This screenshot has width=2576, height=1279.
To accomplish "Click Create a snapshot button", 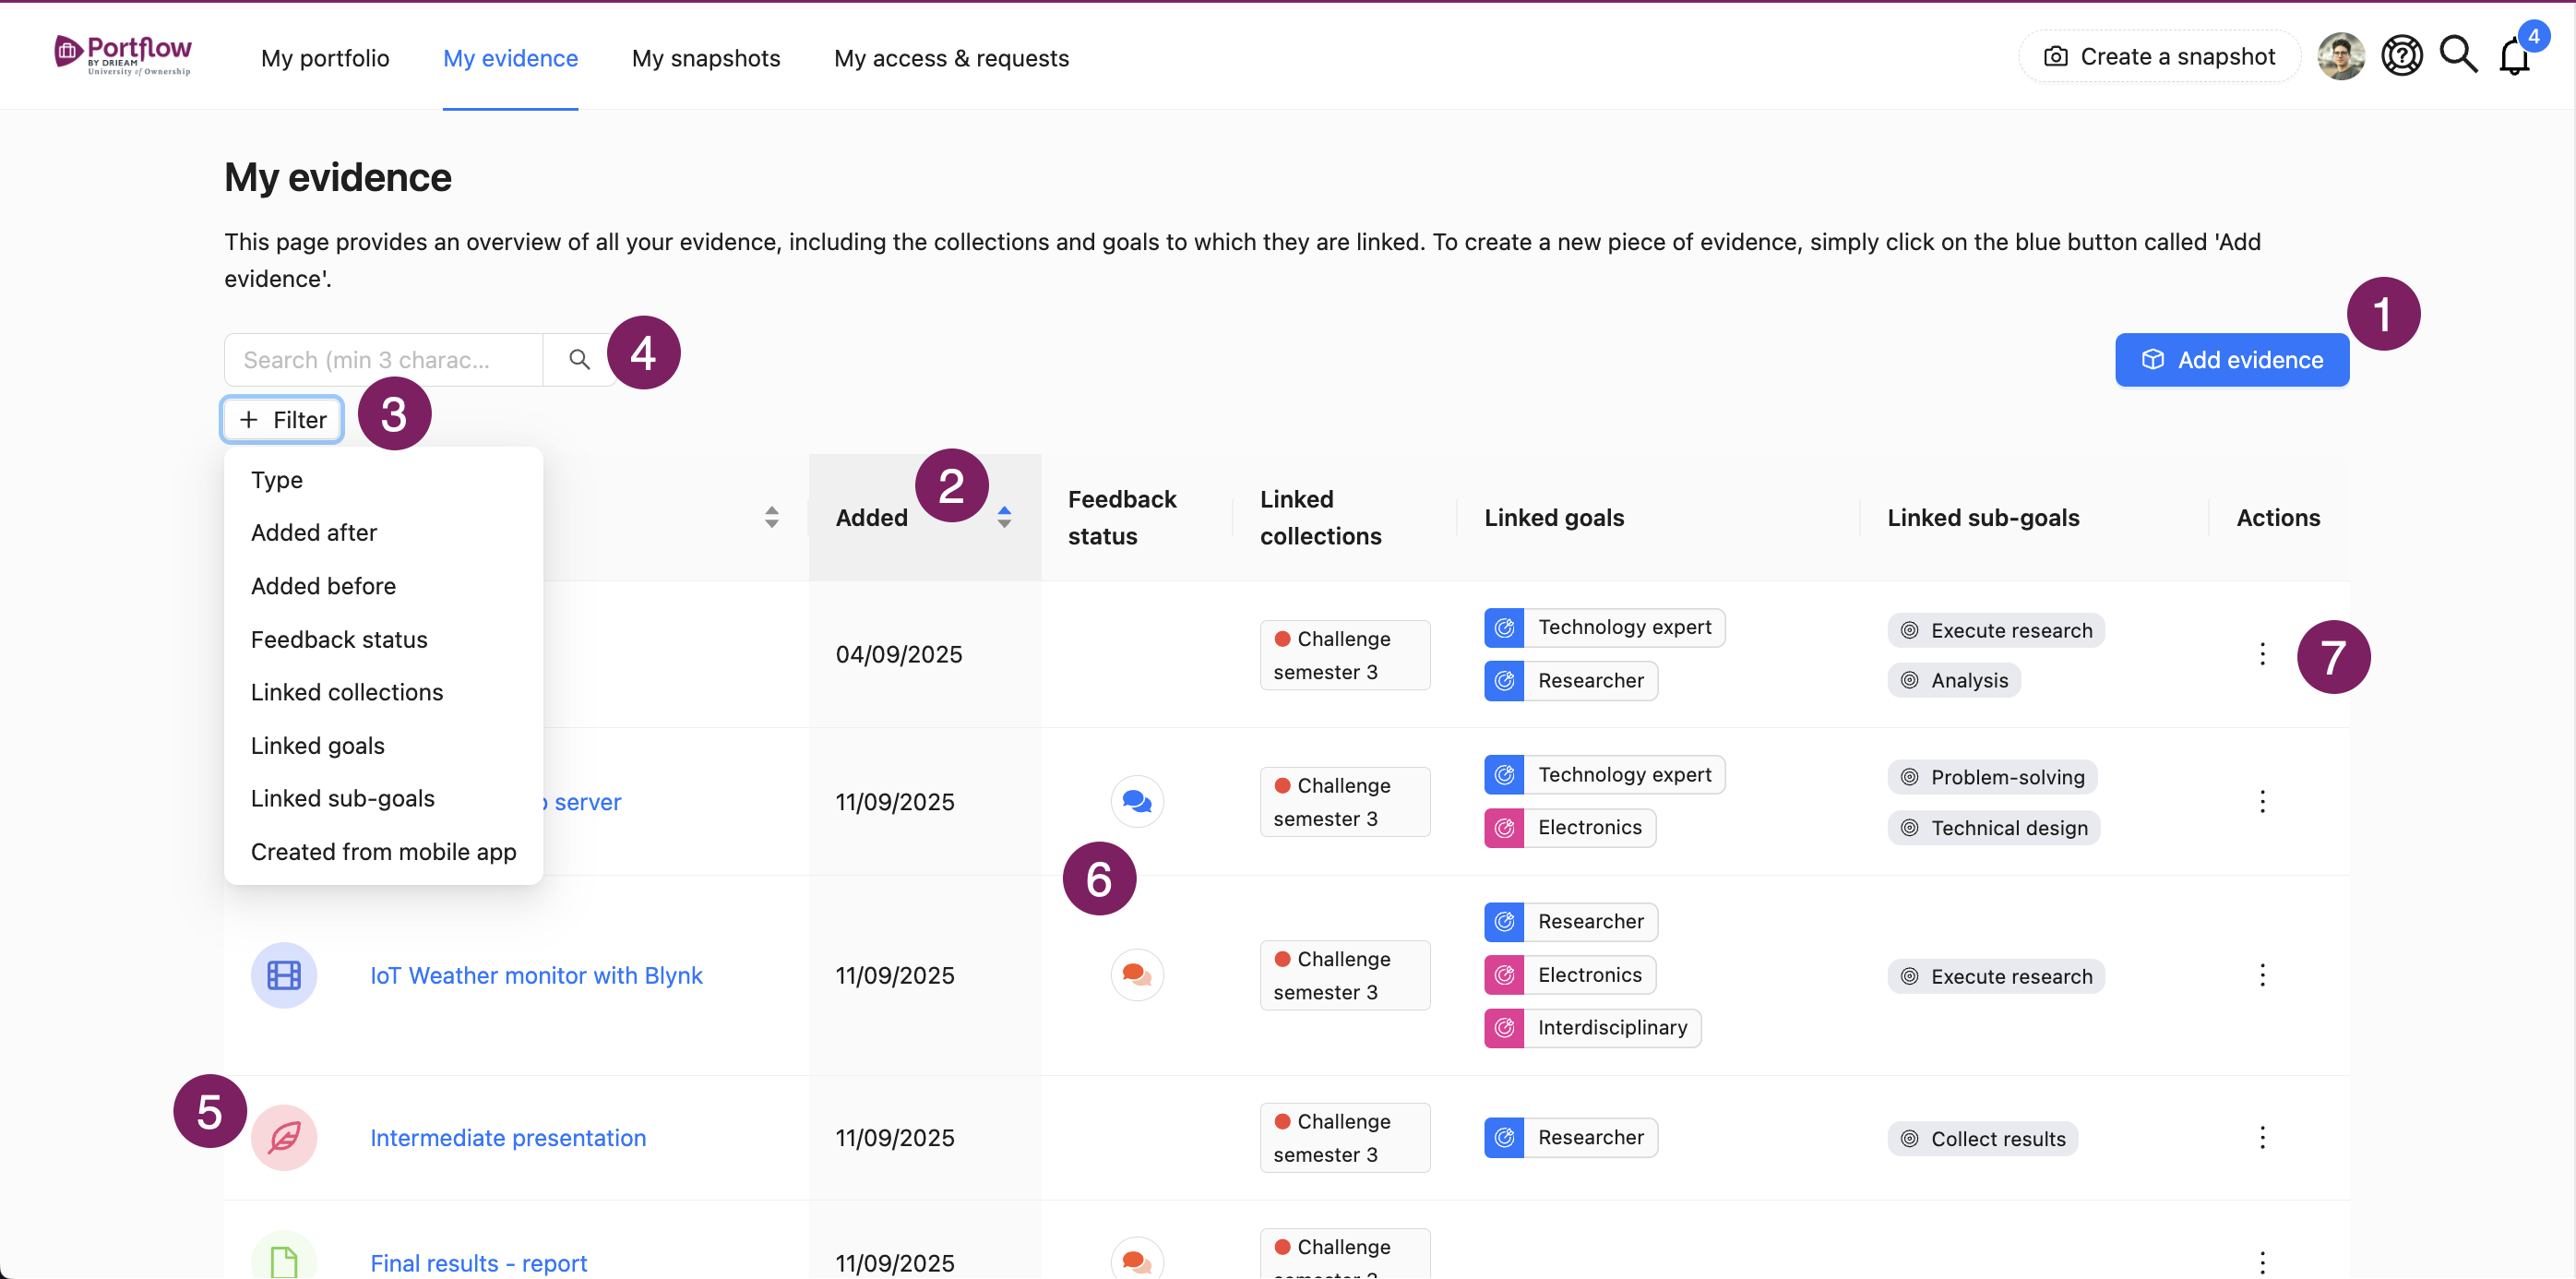I will [x=2159, y=56].
